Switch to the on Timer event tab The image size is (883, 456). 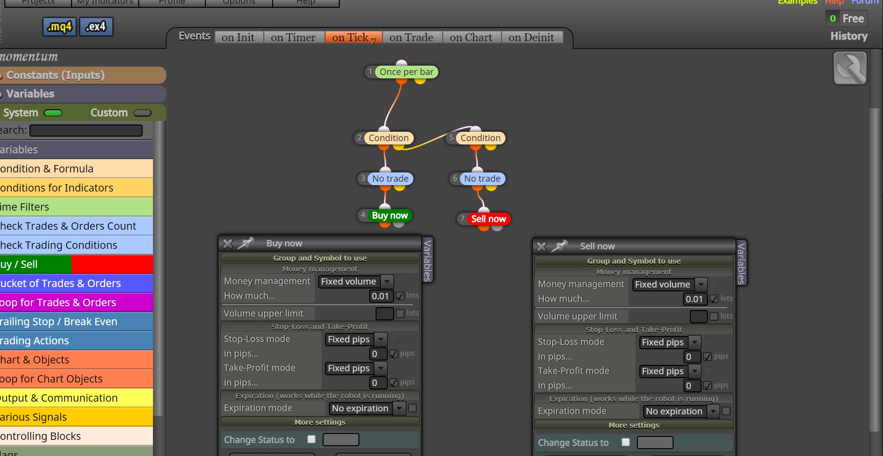(293, 37)
